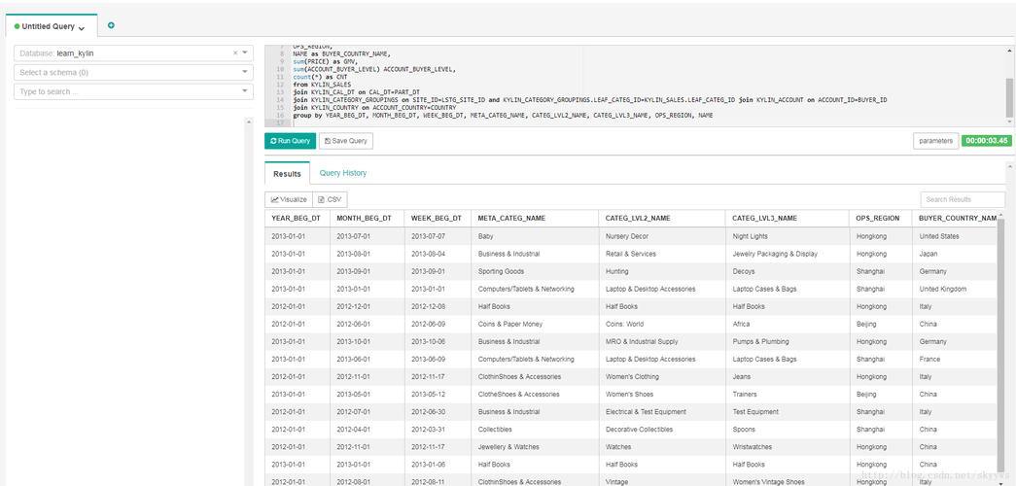1016x486 pixels.
Task: Select the Results tab
Action: 287,174
